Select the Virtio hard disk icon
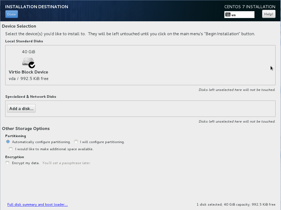Screen dimensions: 281x210 27,62
